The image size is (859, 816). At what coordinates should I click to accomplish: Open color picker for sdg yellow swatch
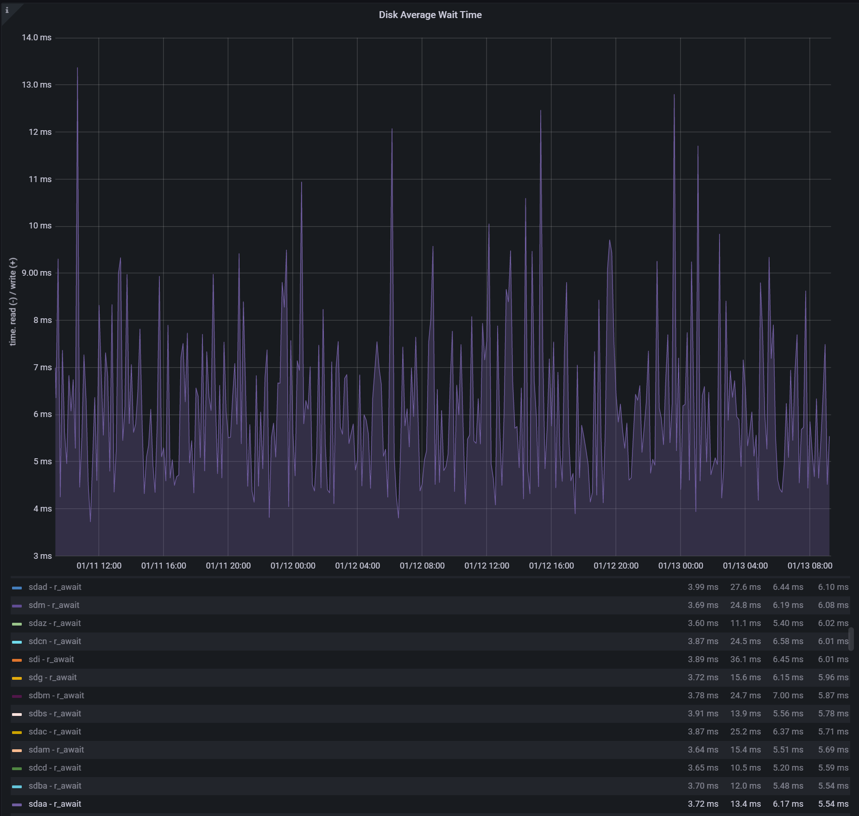click(17, 678)
